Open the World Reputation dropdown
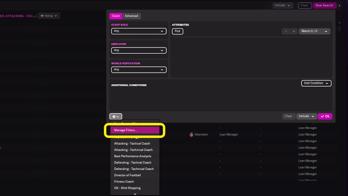Viewport: 348px width, 196px height. [139, 70]
